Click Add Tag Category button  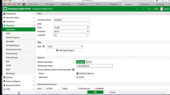pyautogui.click(x=65, y=50)
